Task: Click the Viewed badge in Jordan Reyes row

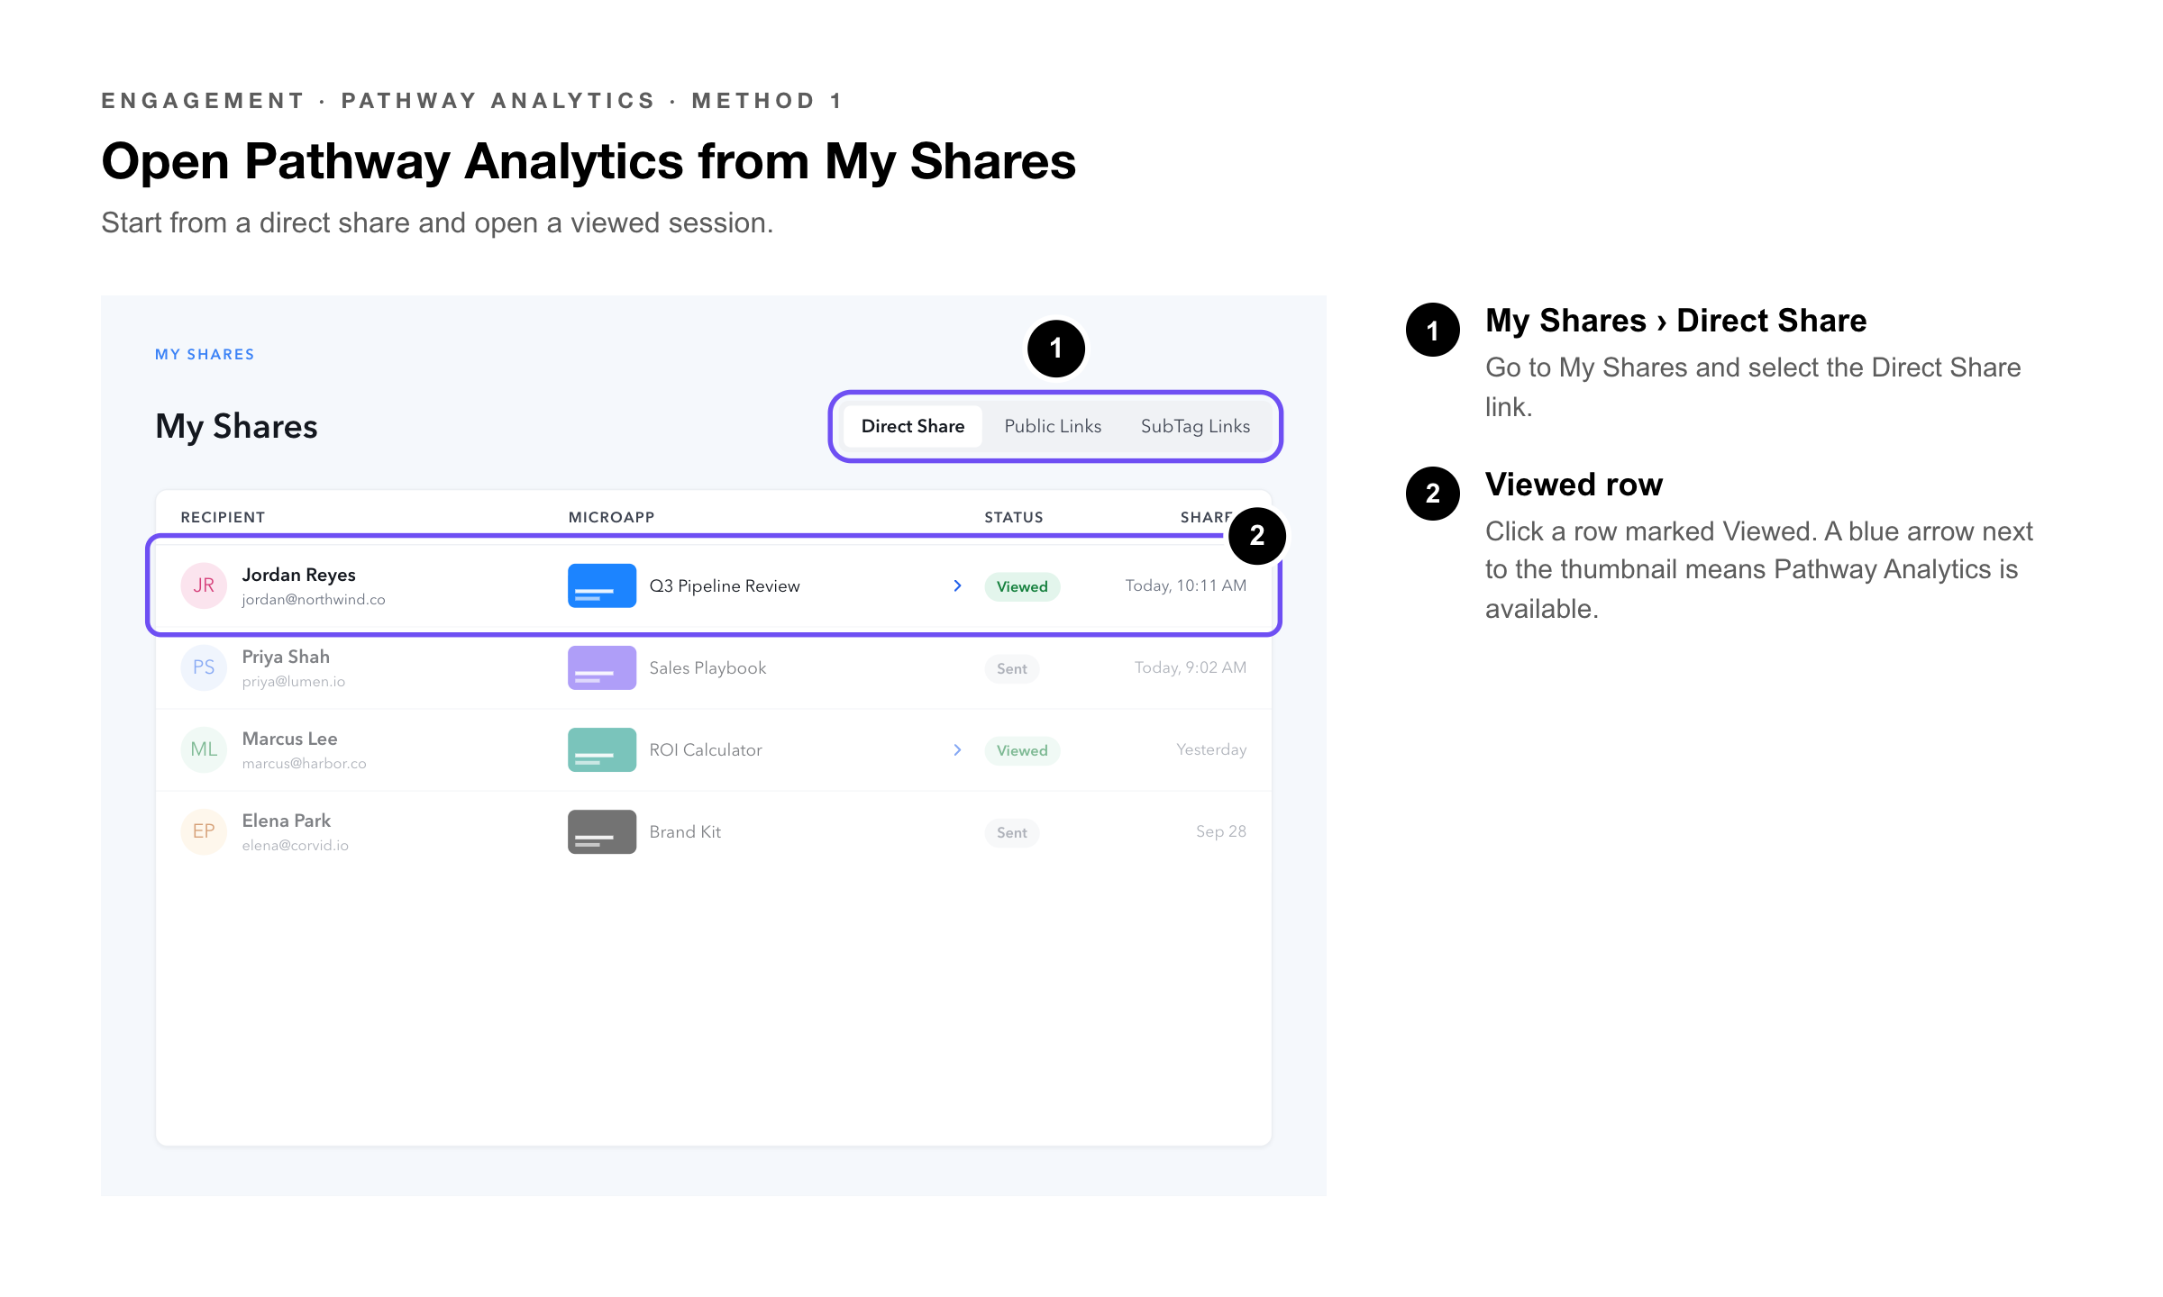Action: pyautogui.click(x=1022, y=586)
